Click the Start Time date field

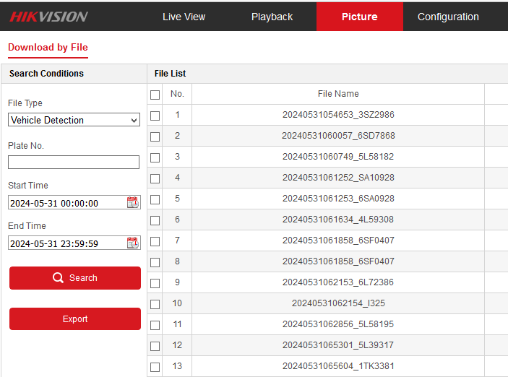click(x=65, y=203)
